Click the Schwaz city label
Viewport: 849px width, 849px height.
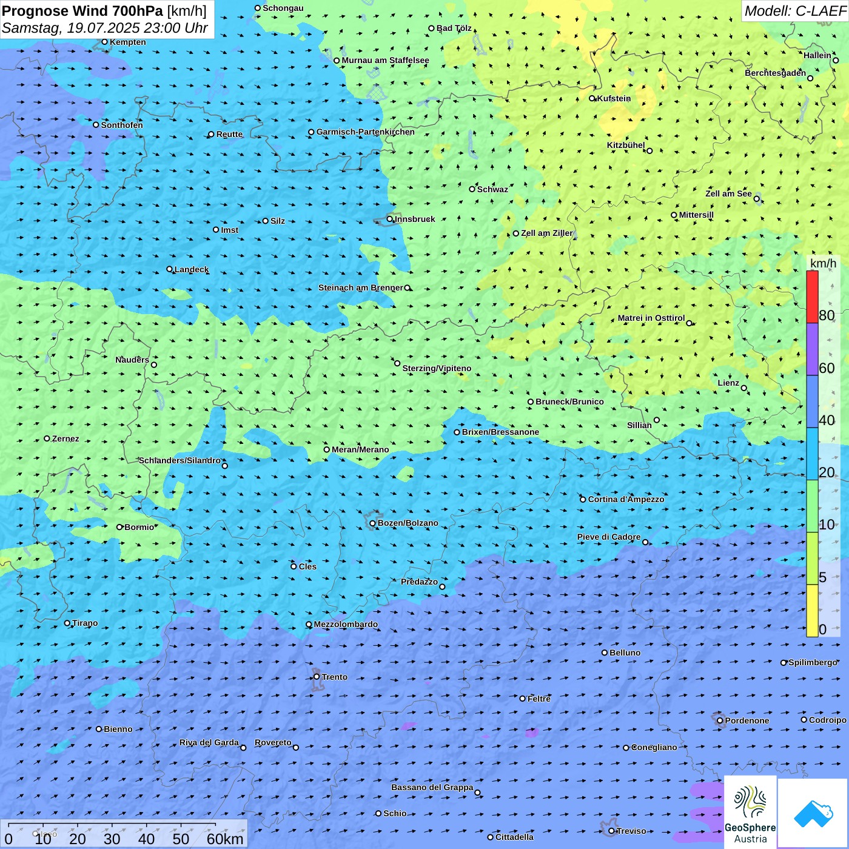(x=492, y=189)
